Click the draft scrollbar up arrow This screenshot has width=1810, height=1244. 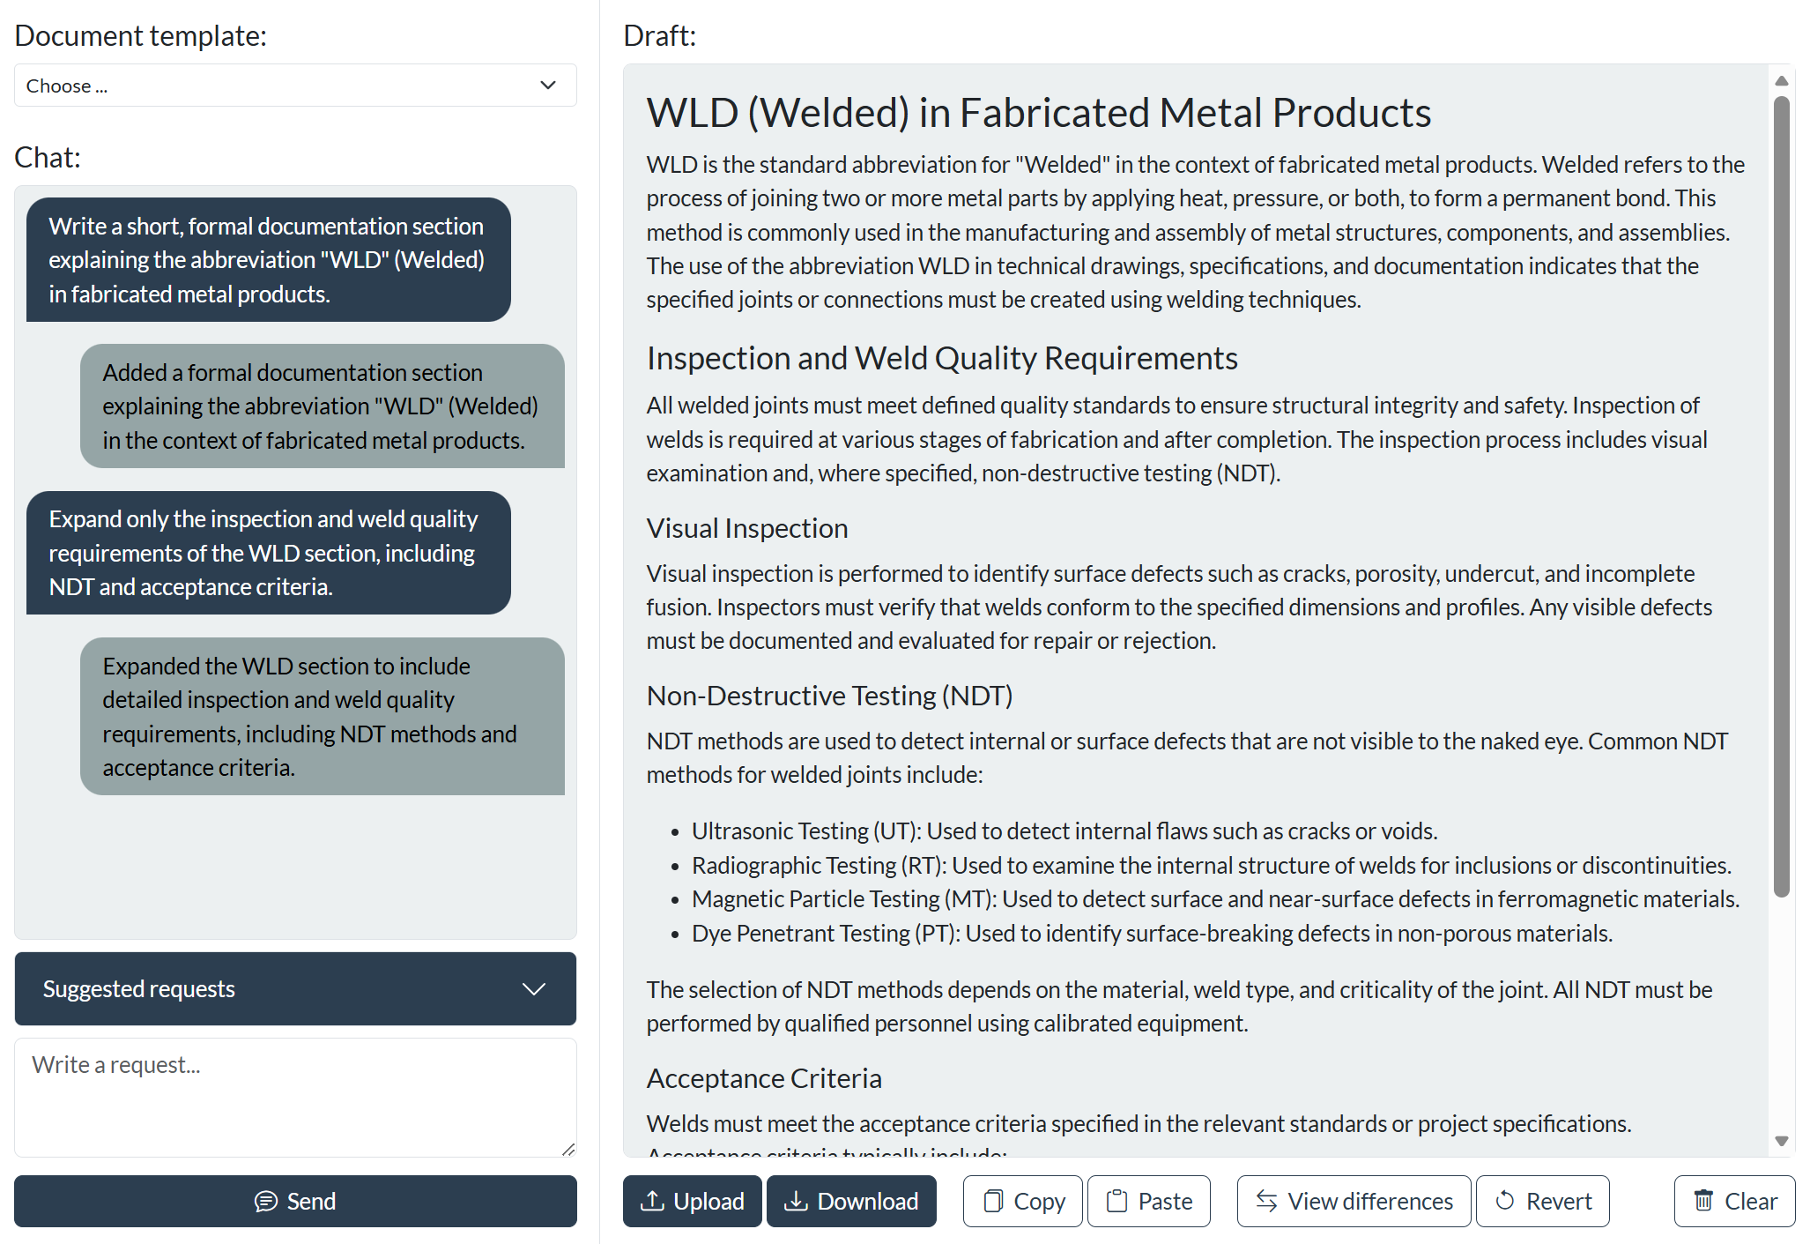[1781, 81]
